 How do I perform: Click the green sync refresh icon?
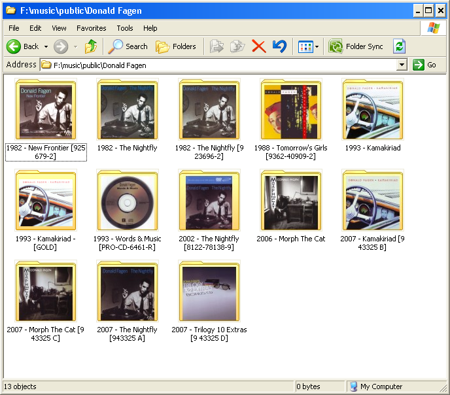pyautogui.click(x=399, y=46)
